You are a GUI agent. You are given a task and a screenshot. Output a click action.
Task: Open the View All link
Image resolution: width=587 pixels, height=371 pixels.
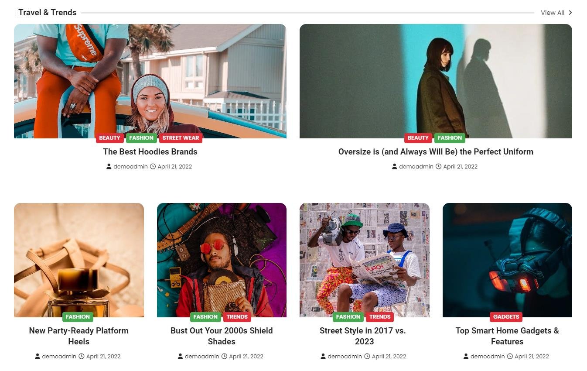556,13
